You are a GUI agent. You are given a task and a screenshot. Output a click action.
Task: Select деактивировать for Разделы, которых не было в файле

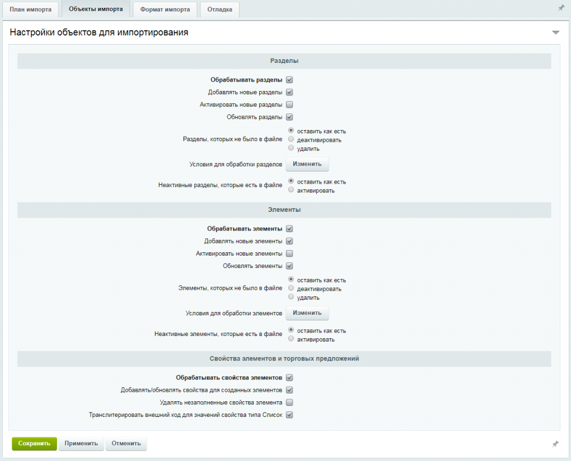tap(291, 139)
